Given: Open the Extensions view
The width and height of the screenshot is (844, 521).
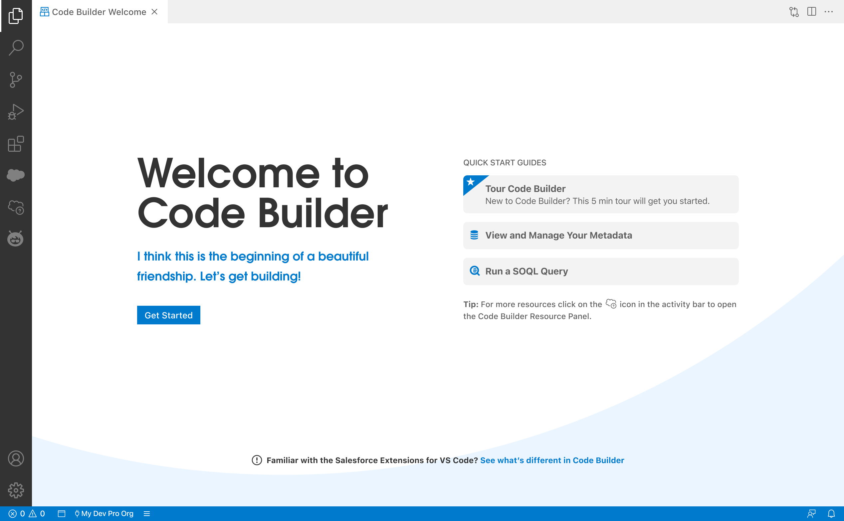Looking at the screenshot, I should click(x=16, y=144).
